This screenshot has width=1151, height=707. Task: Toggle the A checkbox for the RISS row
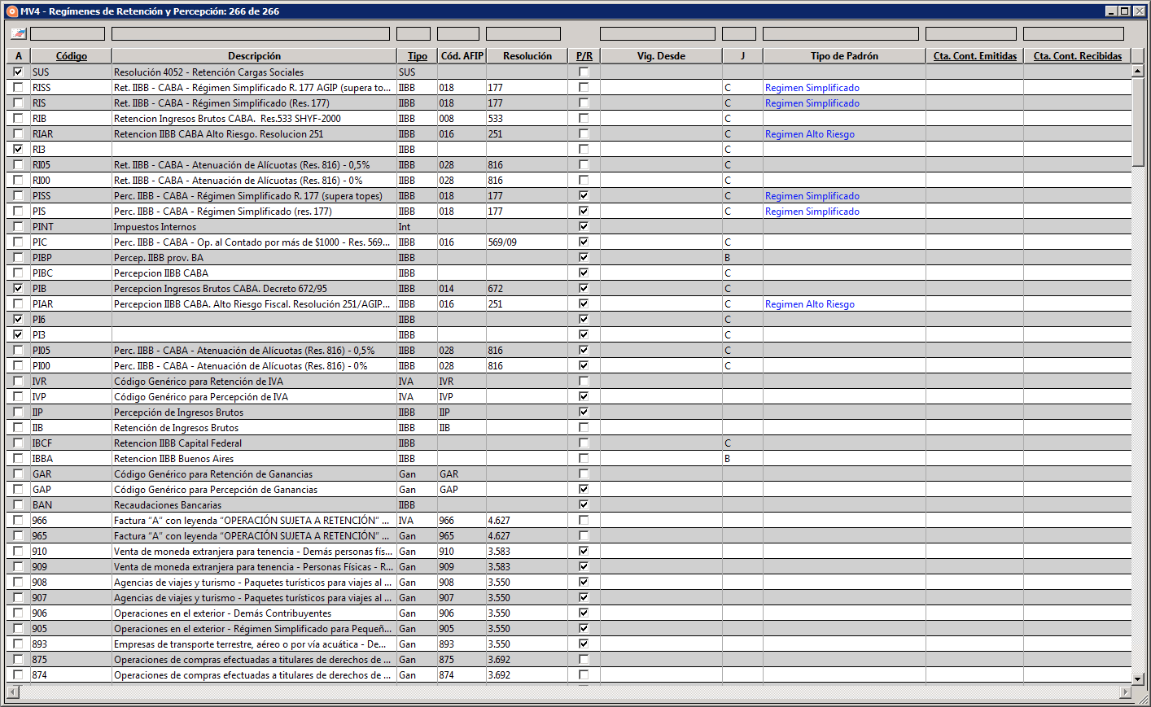click(18, 87)
